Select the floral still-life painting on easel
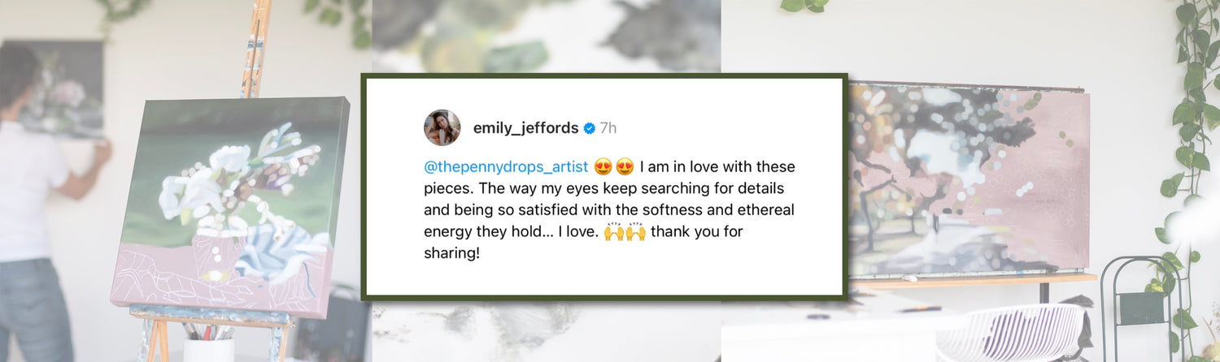This screenshot has height=362, width=1220. 231,205
